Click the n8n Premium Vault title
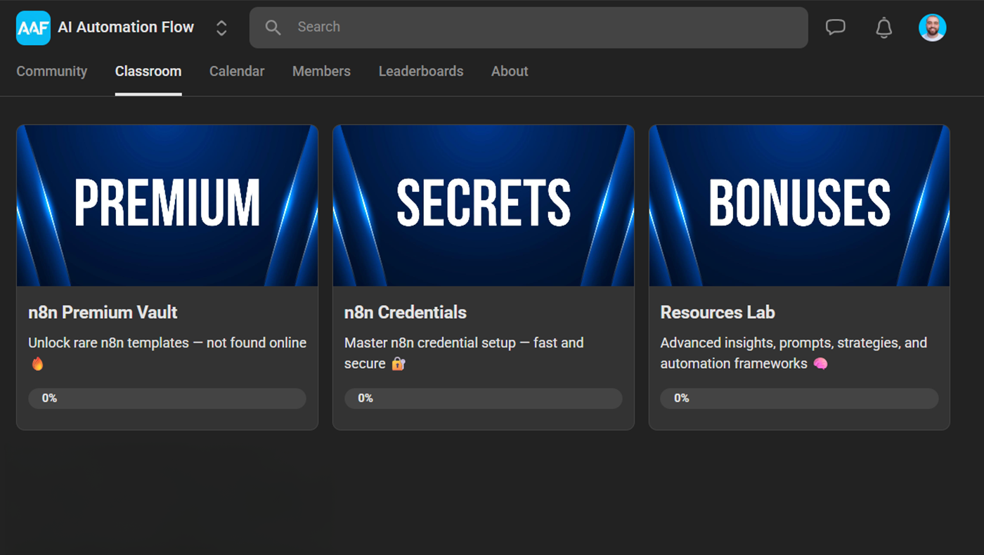This screenshot has height=555, width=984. (x=103, y=312)
